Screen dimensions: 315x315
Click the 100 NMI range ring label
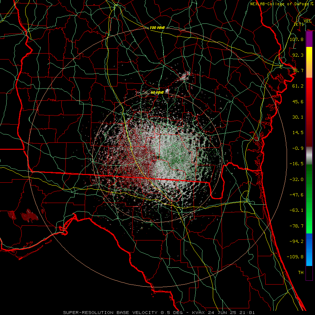[x=157, y=28]
